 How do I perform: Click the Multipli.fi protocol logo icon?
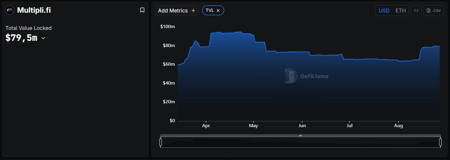click(10, 10)
